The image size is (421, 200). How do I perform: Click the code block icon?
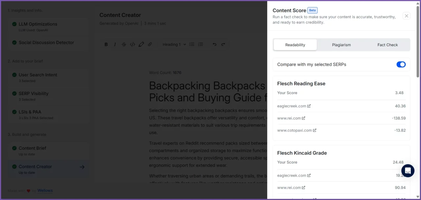coord(132,44)
